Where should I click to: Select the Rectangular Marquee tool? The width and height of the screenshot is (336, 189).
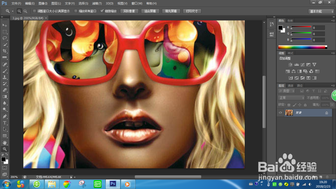[4, 32]
